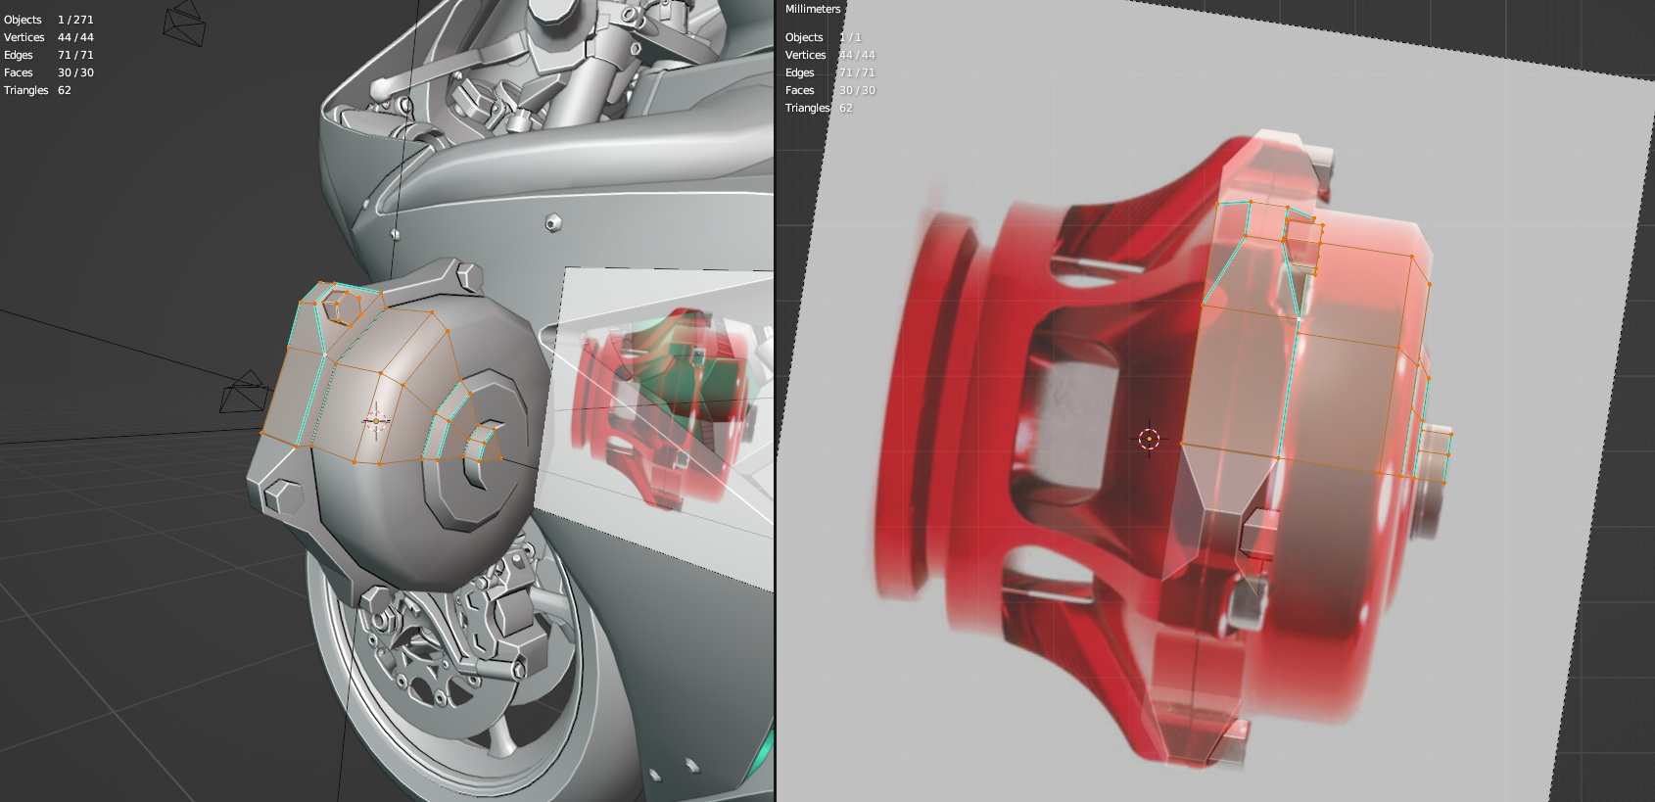Click the 3D cursor in the red reference viewport
The width and height of the screenshot is (1655, 802).
[1150, 439]
